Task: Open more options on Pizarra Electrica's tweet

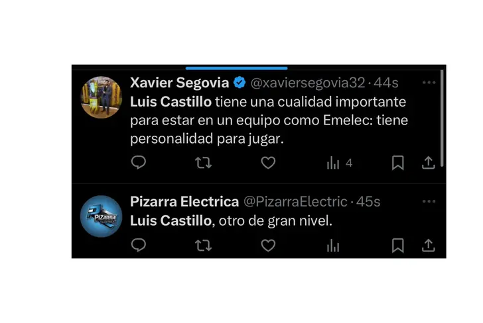Action: click(429, 201)
